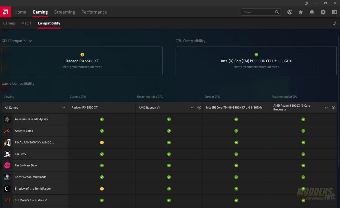Image resolution: width=340 pixels, height=208 pixels.
Task: Select the Gaming tab
Action: [40, 12]
